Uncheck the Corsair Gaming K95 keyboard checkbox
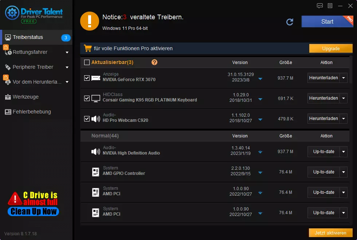The width and height of the screenshot is (357, 240). point(87,99)
